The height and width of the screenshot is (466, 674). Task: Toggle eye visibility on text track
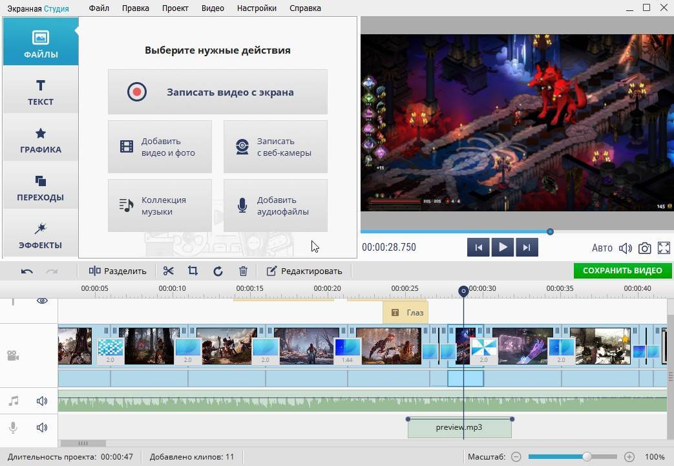click(43, 301)
